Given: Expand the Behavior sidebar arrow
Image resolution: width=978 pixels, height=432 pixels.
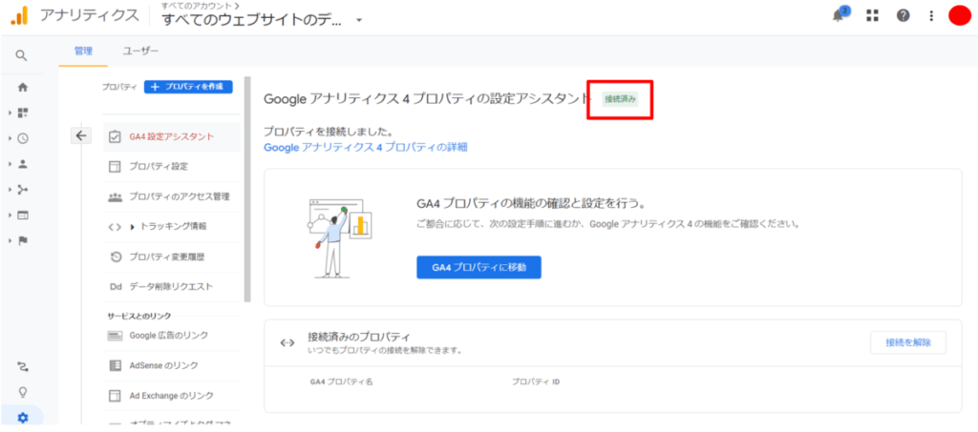Looking at the screenshot, I should point(11,216).
